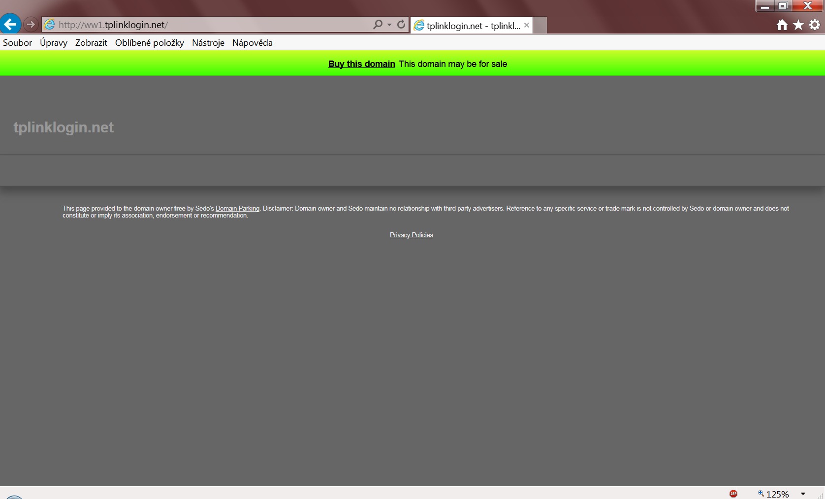Open the Úpravy menu

[54, 43]
